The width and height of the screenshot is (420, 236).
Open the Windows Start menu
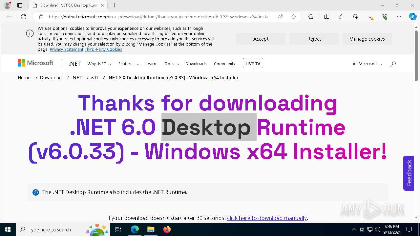(8, 229)
